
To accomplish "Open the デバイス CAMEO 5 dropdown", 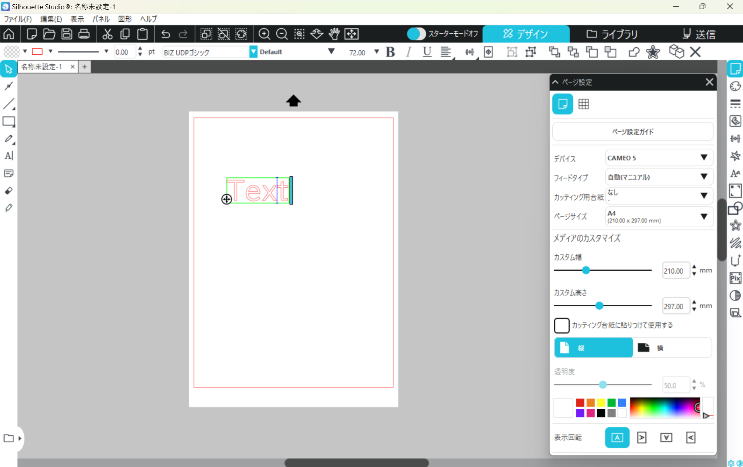I will coord(659,158).
